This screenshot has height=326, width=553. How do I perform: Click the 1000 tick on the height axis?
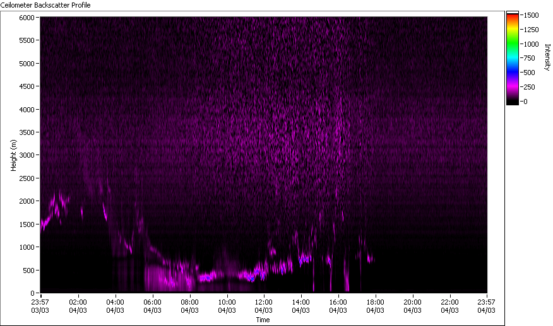click(27, 247)
